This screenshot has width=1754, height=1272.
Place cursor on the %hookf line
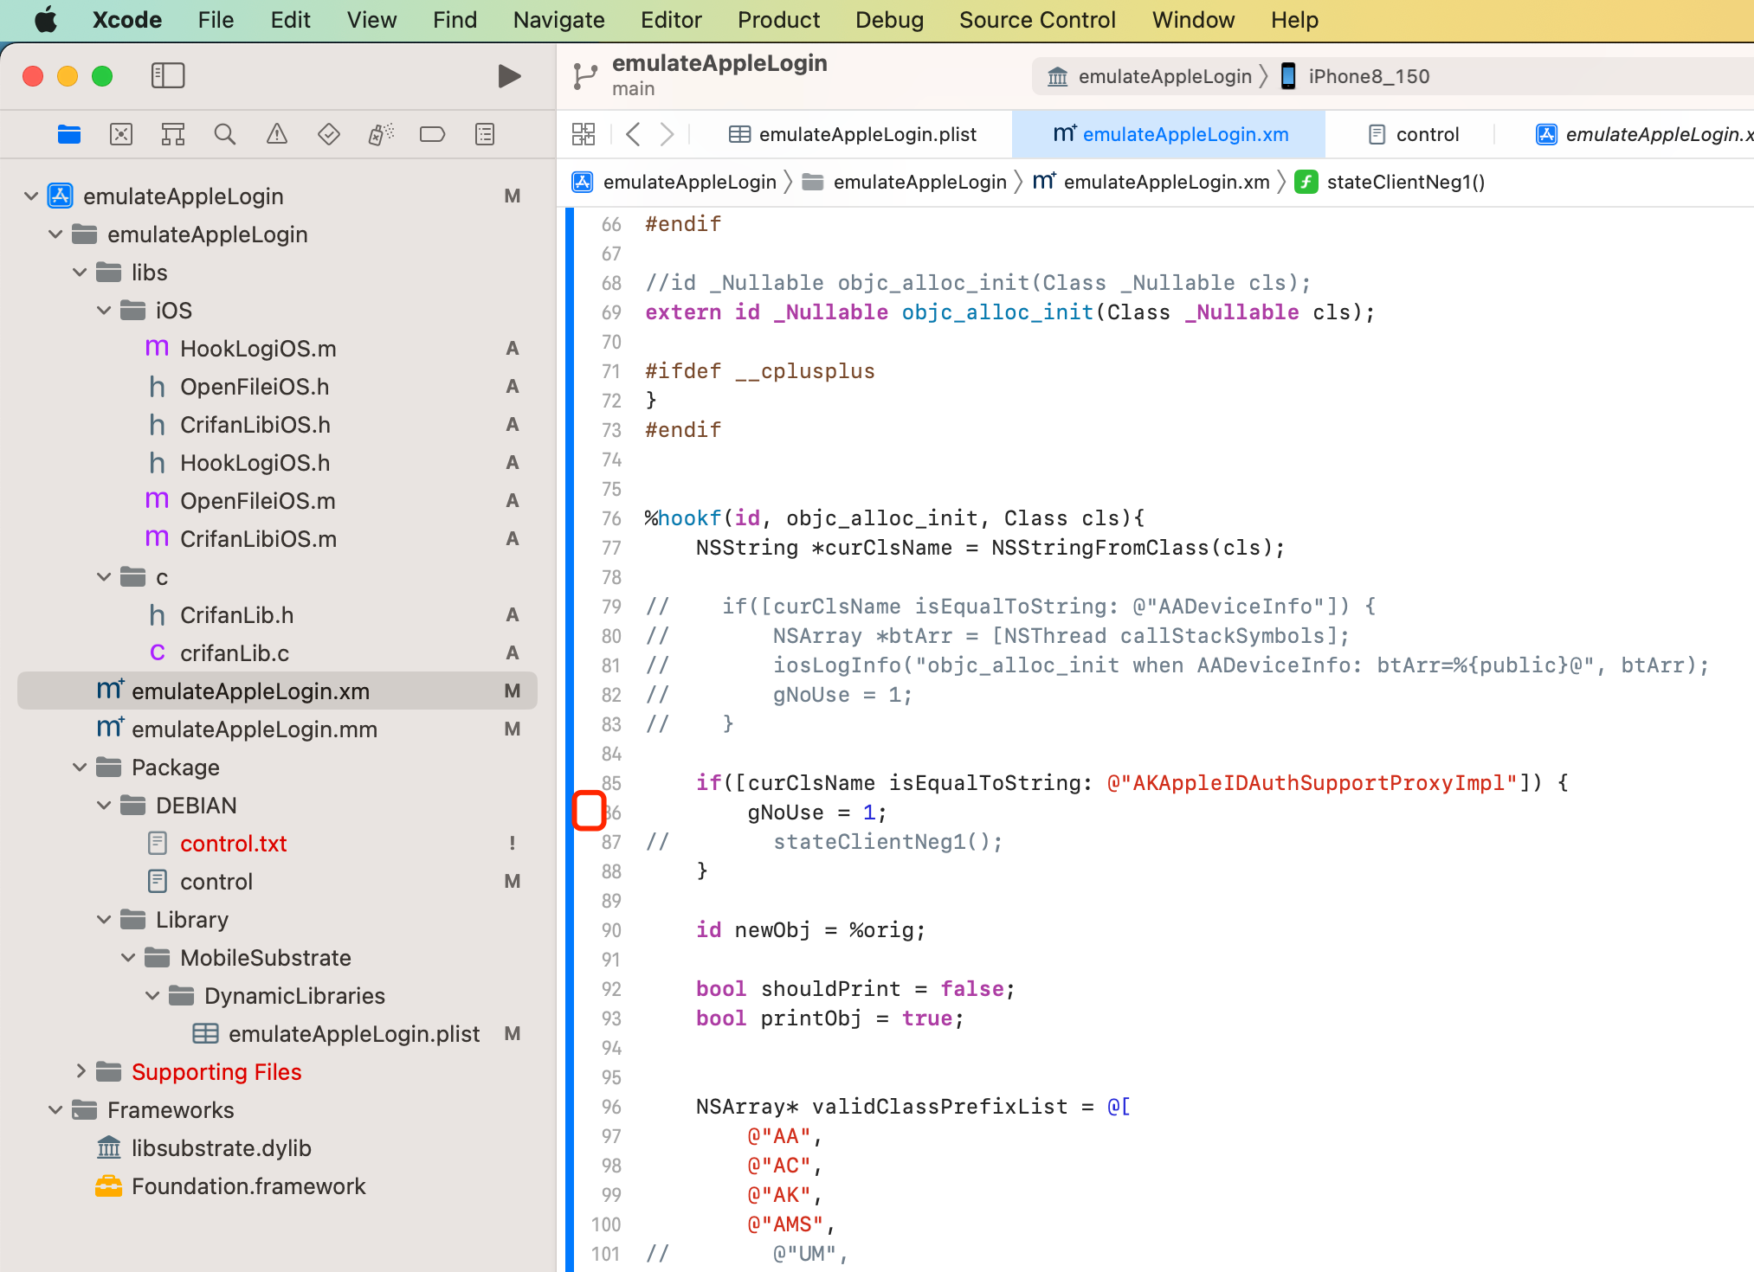coord(895,518)
